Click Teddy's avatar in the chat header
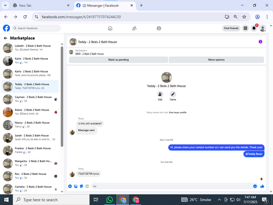 pos(73,42)
